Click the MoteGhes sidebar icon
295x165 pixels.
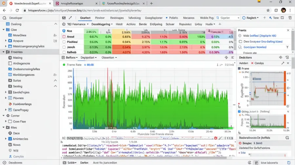point(10,35)
